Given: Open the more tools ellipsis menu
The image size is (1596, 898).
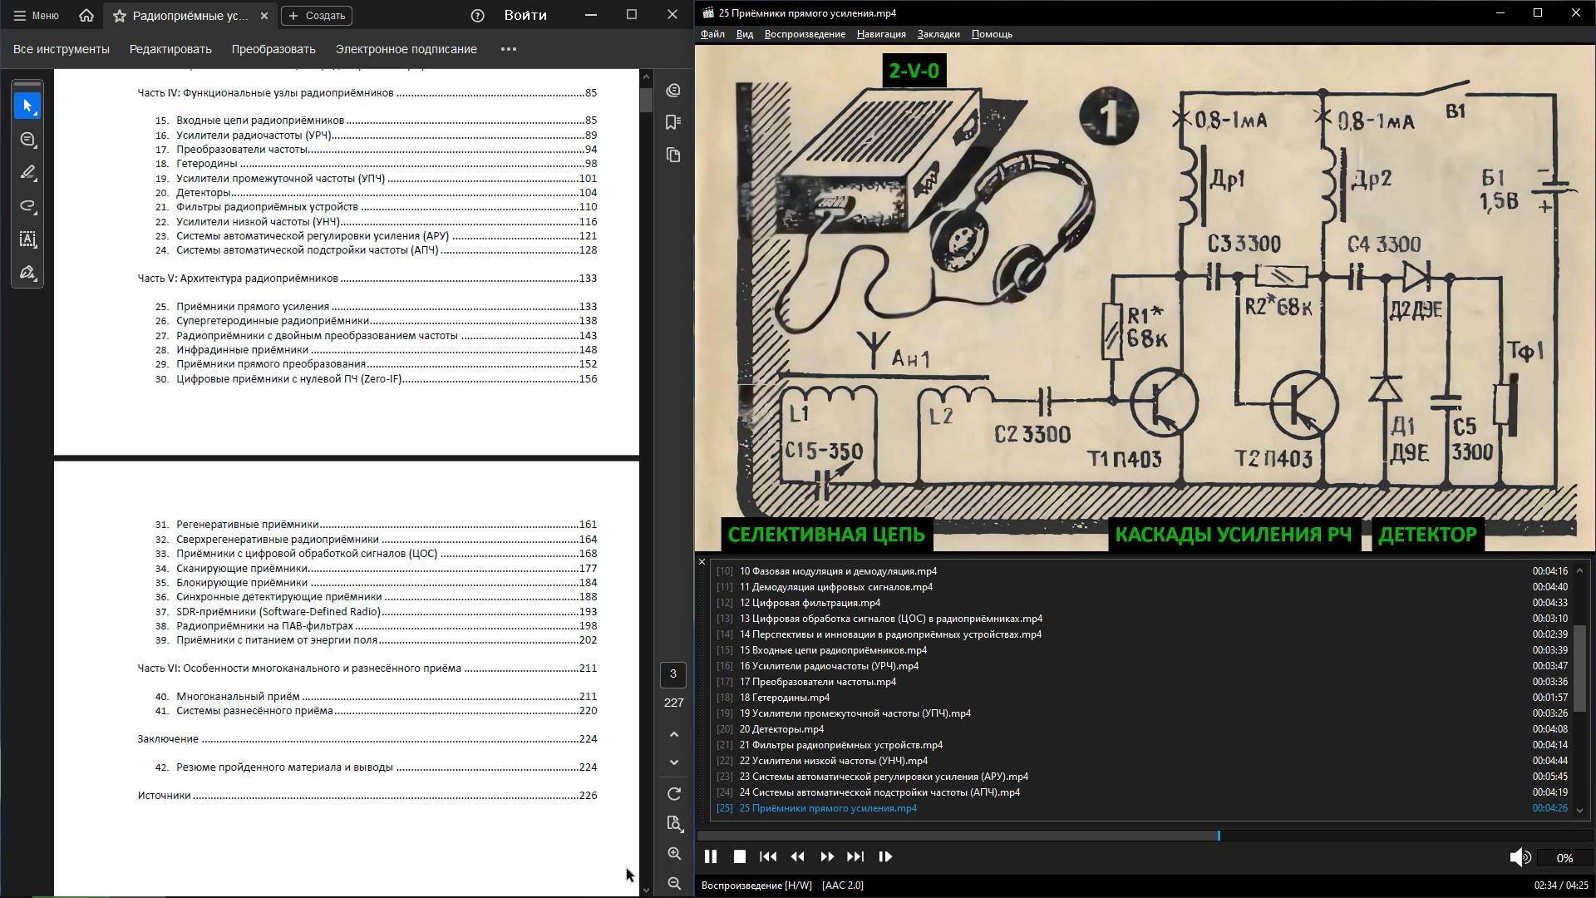Looking at the screenshot, I should 509,49.
